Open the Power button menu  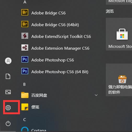pyautogui.click(x=8, y=123)
